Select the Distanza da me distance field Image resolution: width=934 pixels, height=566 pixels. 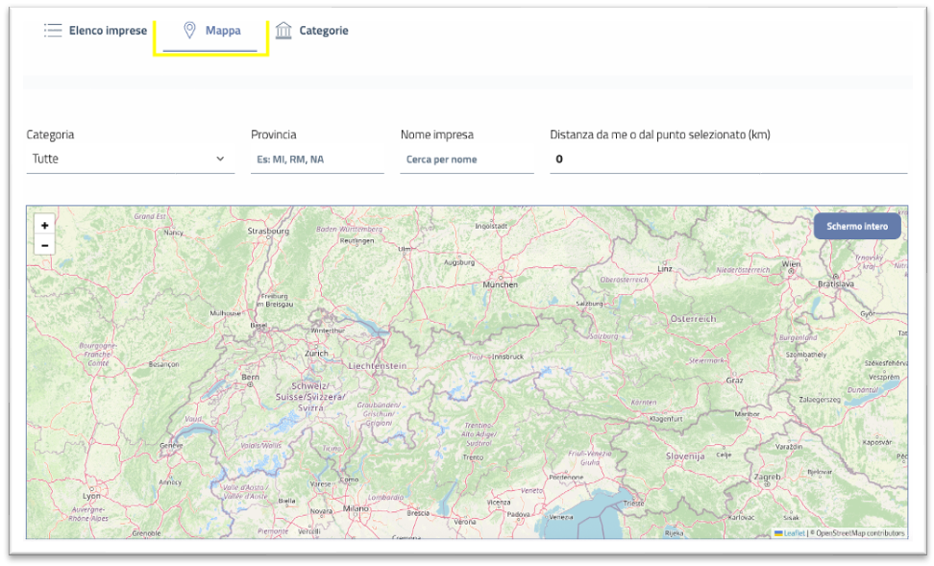(727, 160)
